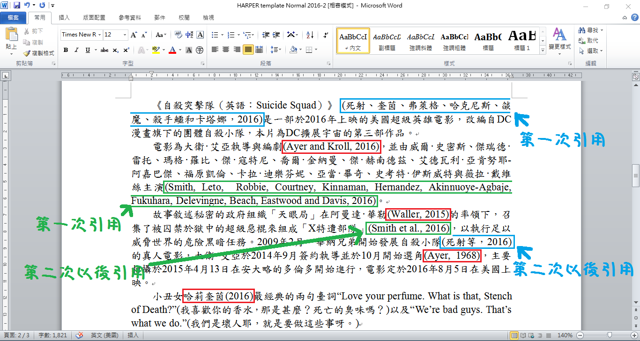The width and height of the screenshot is (640, 341).
Task: Click the Shrink Font icon
Action: 145,35
